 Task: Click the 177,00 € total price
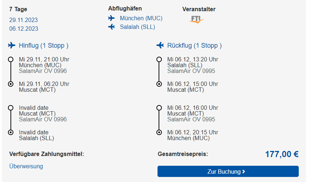pos(282,154)
